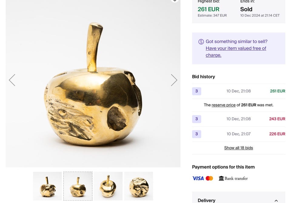Click bidder badge beside the 243 EUR bid

[x=196, y=119]
